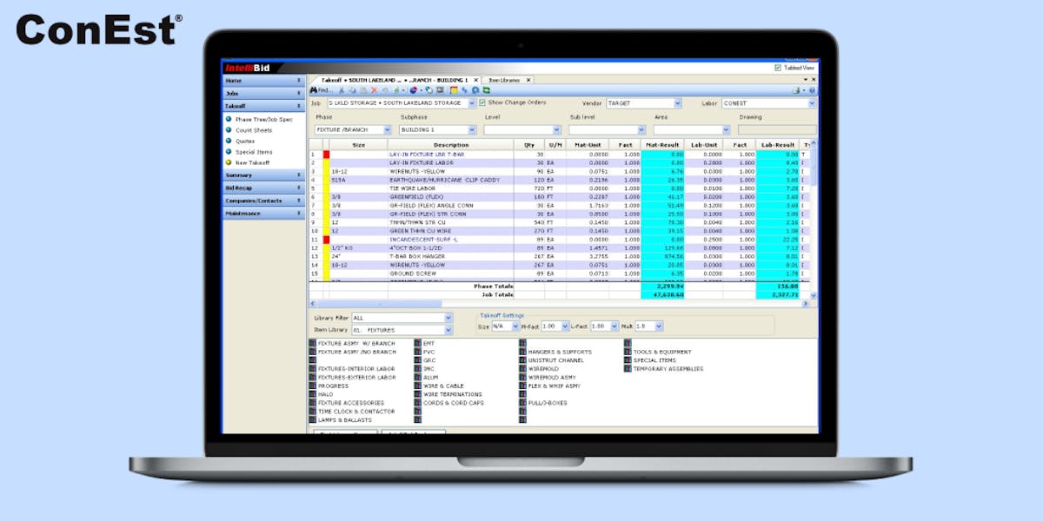This screenshot has width=1043, height=521.
Task: Click the Mat-Result column header
Action: pos(662,145)
